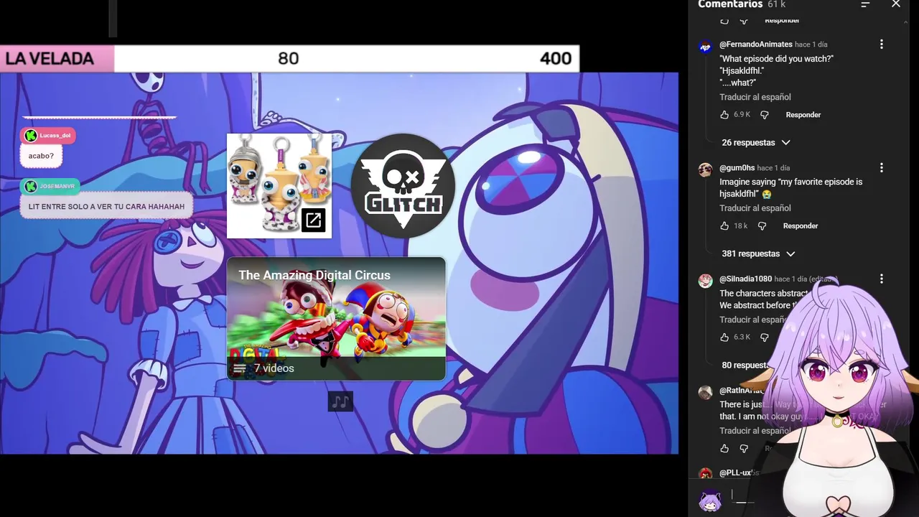Like gum0hs's comment with 18 k likes
This screenshot has width=919, height=517.
[x=724, y=226]
